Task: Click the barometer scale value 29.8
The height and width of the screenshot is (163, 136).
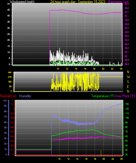Action: (127, 24)
